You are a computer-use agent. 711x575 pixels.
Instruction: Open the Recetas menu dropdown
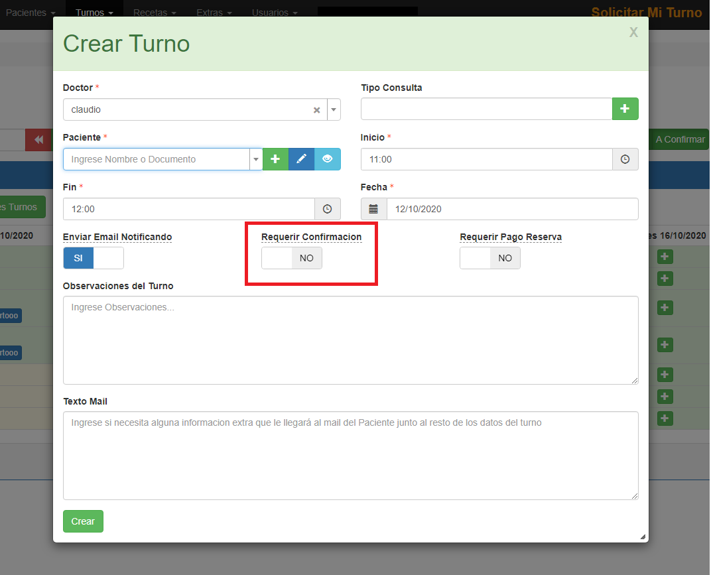tap(155, 13)
